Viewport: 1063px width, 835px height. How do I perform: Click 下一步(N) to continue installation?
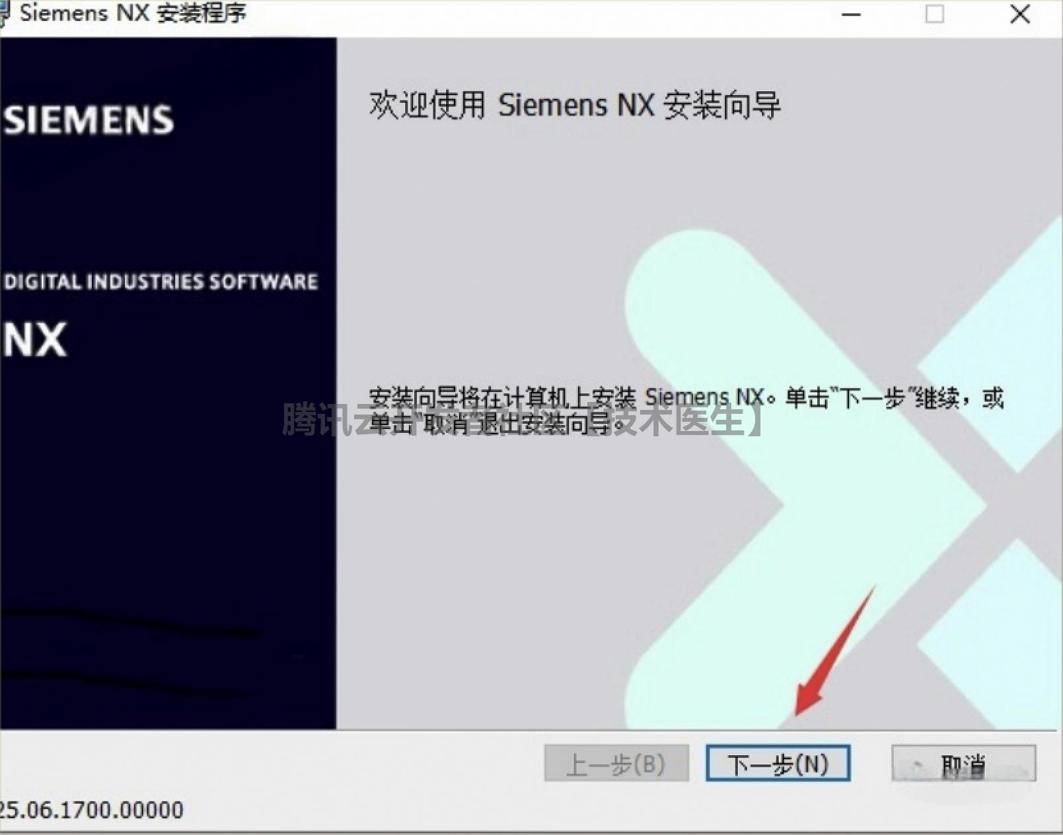(x=778, y=762)
